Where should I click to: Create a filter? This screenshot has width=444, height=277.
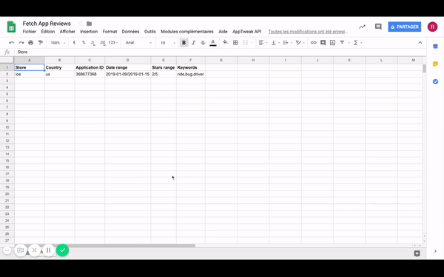[342, 43]
